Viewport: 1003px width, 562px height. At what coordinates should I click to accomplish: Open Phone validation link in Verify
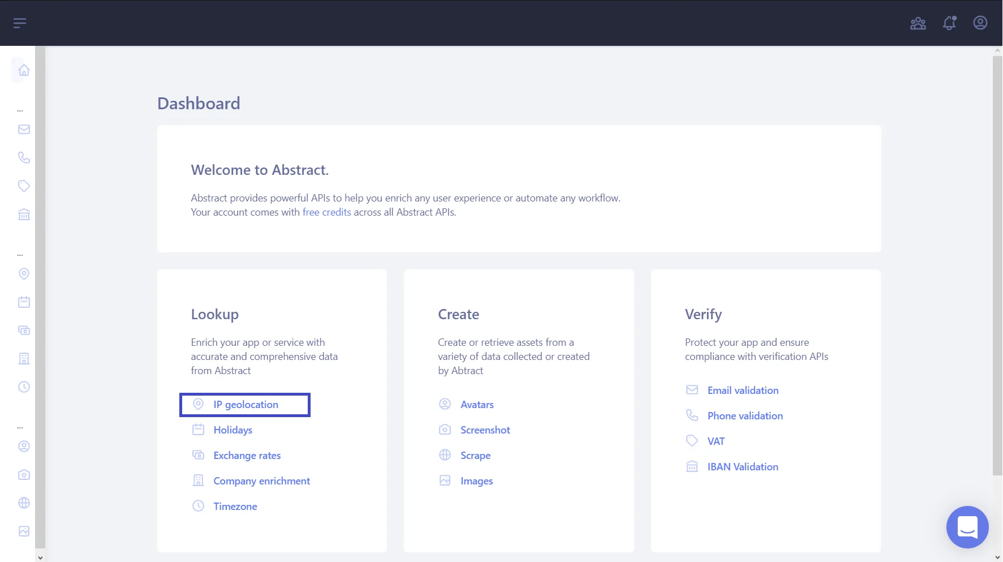click(x=745, y=416)
